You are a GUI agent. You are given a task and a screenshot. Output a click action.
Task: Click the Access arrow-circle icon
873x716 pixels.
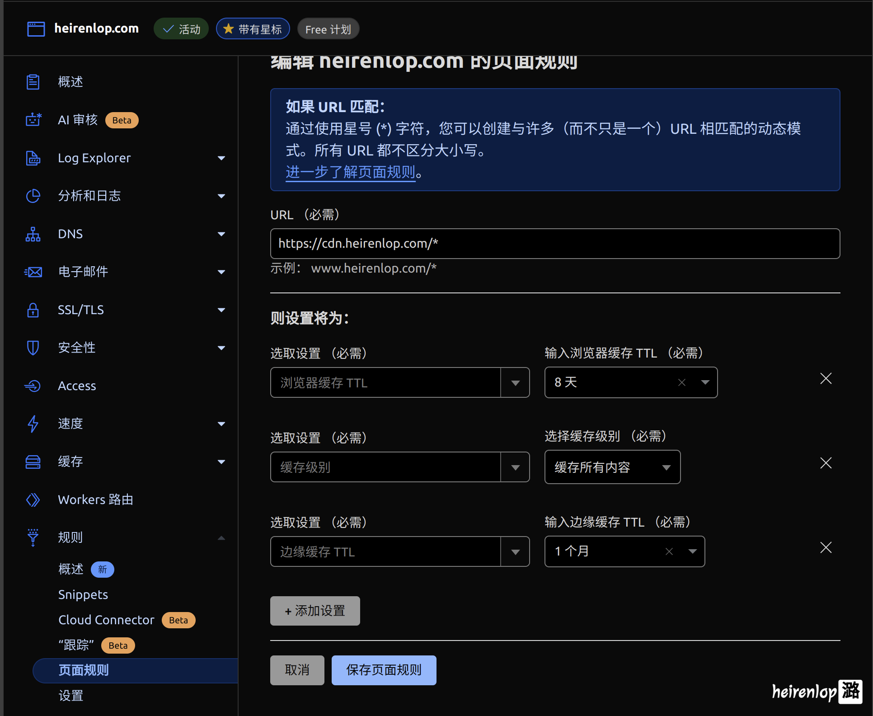click(x=33, y=386)
